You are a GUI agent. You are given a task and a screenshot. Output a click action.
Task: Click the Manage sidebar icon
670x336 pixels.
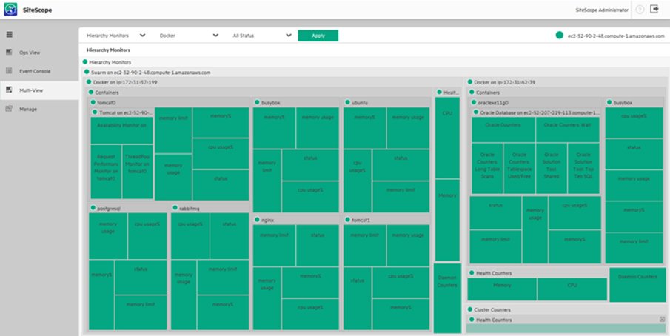(x=9, y=109)
